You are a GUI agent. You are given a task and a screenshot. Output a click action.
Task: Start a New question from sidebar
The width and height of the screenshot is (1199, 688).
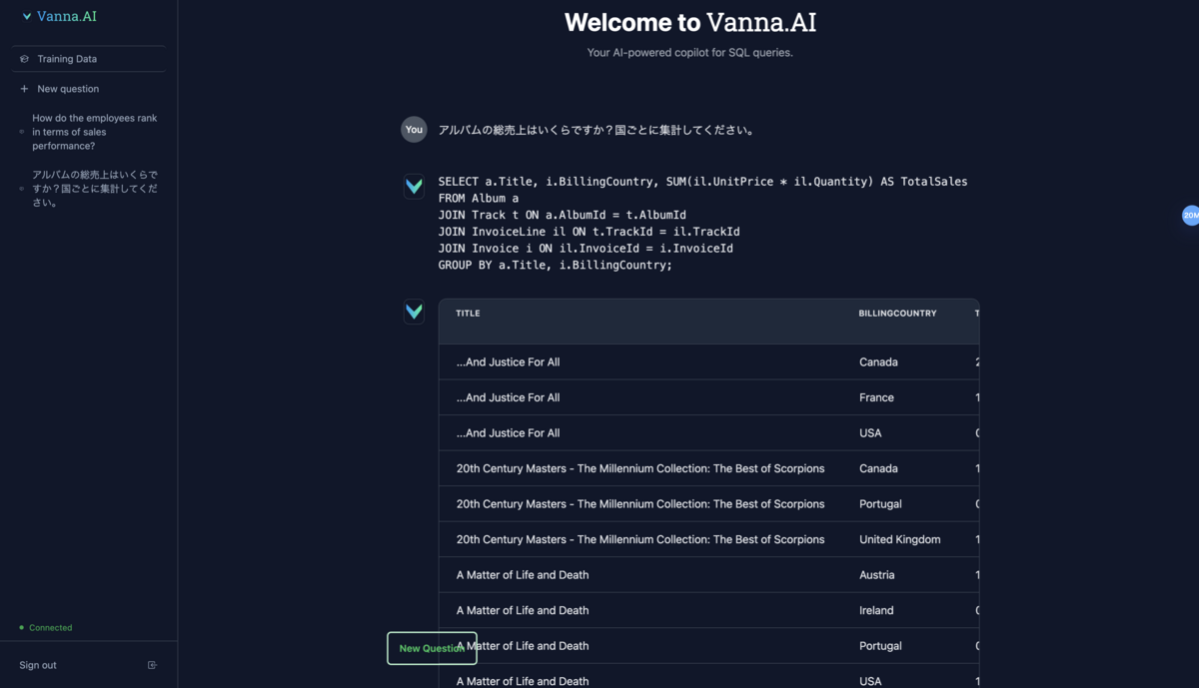(x=68, y=89)
